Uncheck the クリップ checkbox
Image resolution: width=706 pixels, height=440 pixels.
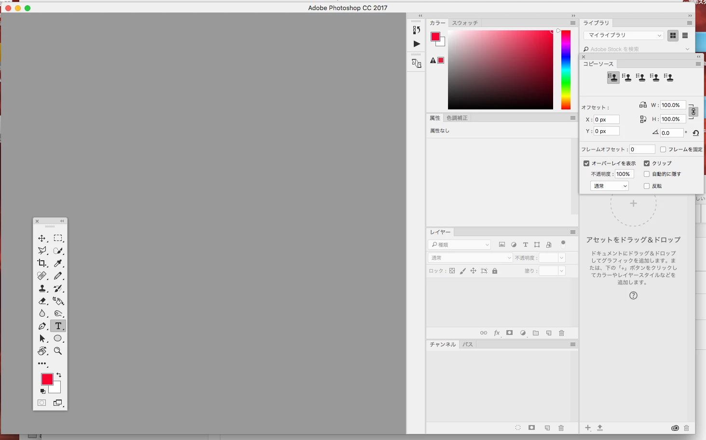coord(647,163)
